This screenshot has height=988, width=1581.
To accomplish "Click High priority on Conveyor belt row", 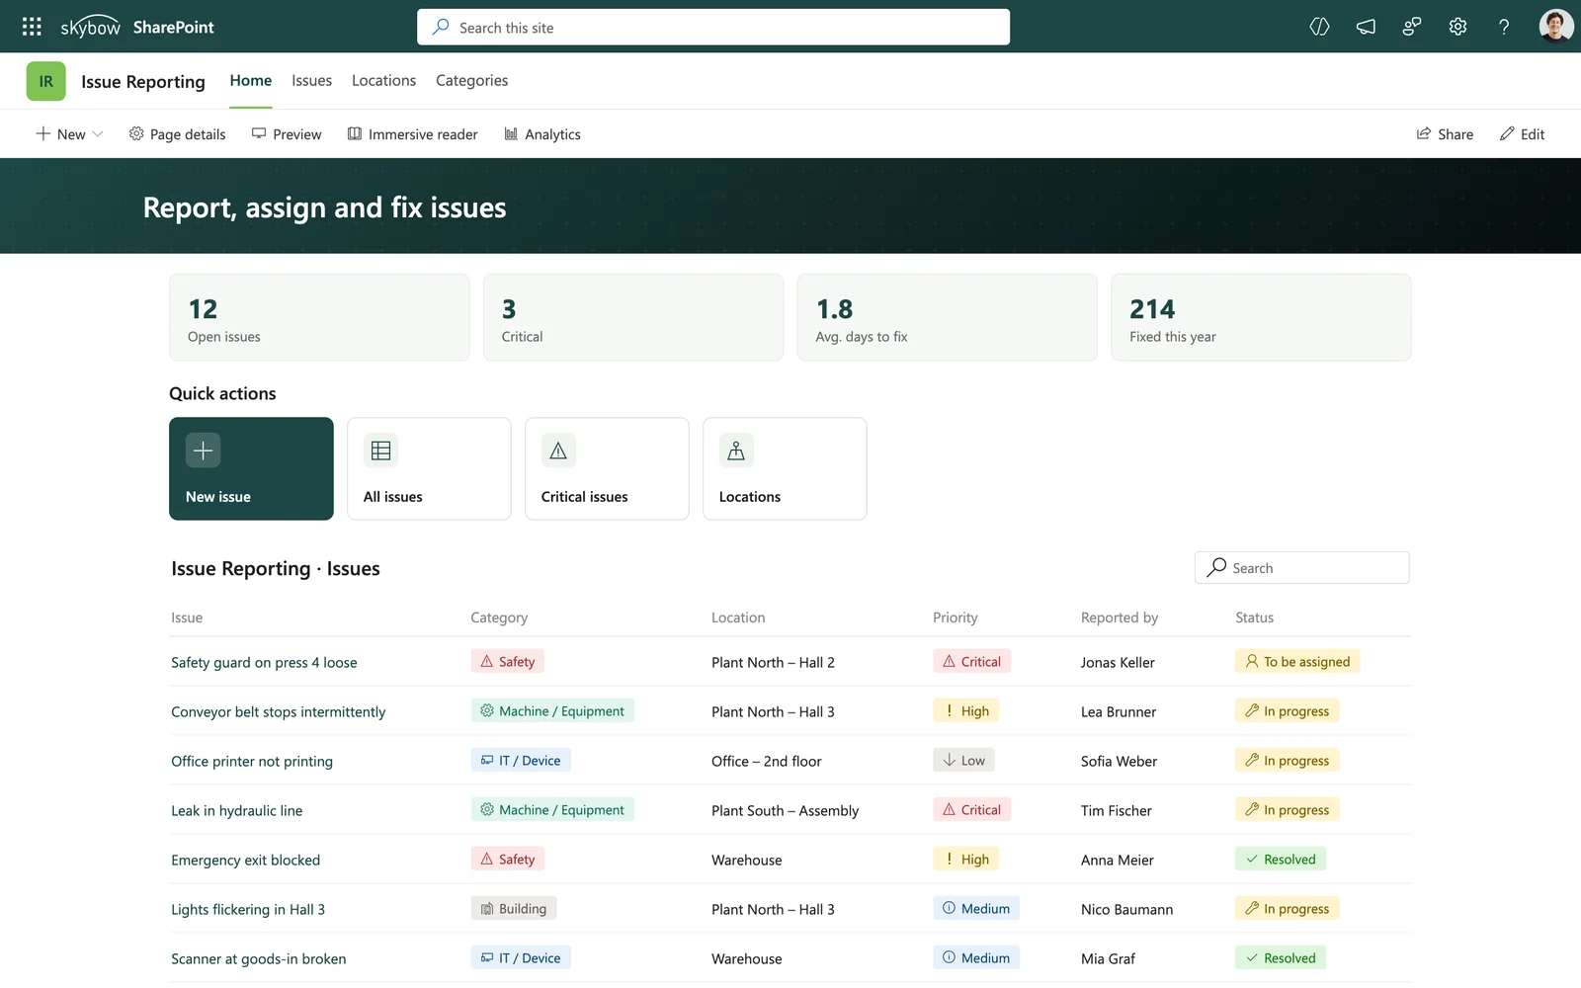I will point(965,711).
